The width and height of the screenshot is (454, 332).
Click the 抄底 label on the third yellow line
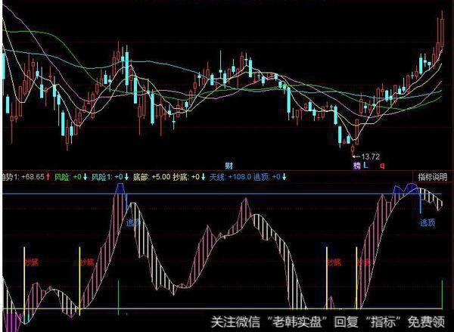pyautogui.click(x=334, y=262)
